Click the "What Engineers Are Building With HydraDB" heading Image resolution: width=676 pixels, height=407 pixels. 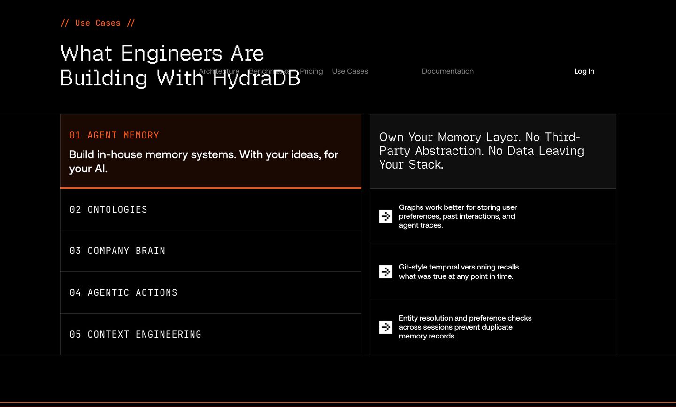point(180,65)
